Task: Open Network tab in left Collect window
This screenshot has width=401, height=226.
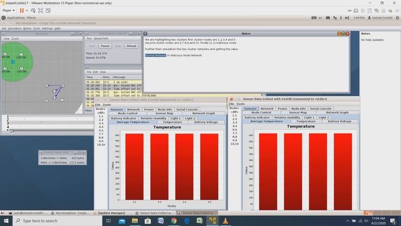Action: point(133,109)
